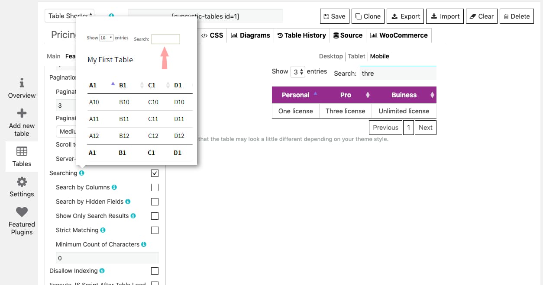The height and width of the screenshot is (285, 543).
Task: Click Next in the pagination preview
Action: click(425, 127)
